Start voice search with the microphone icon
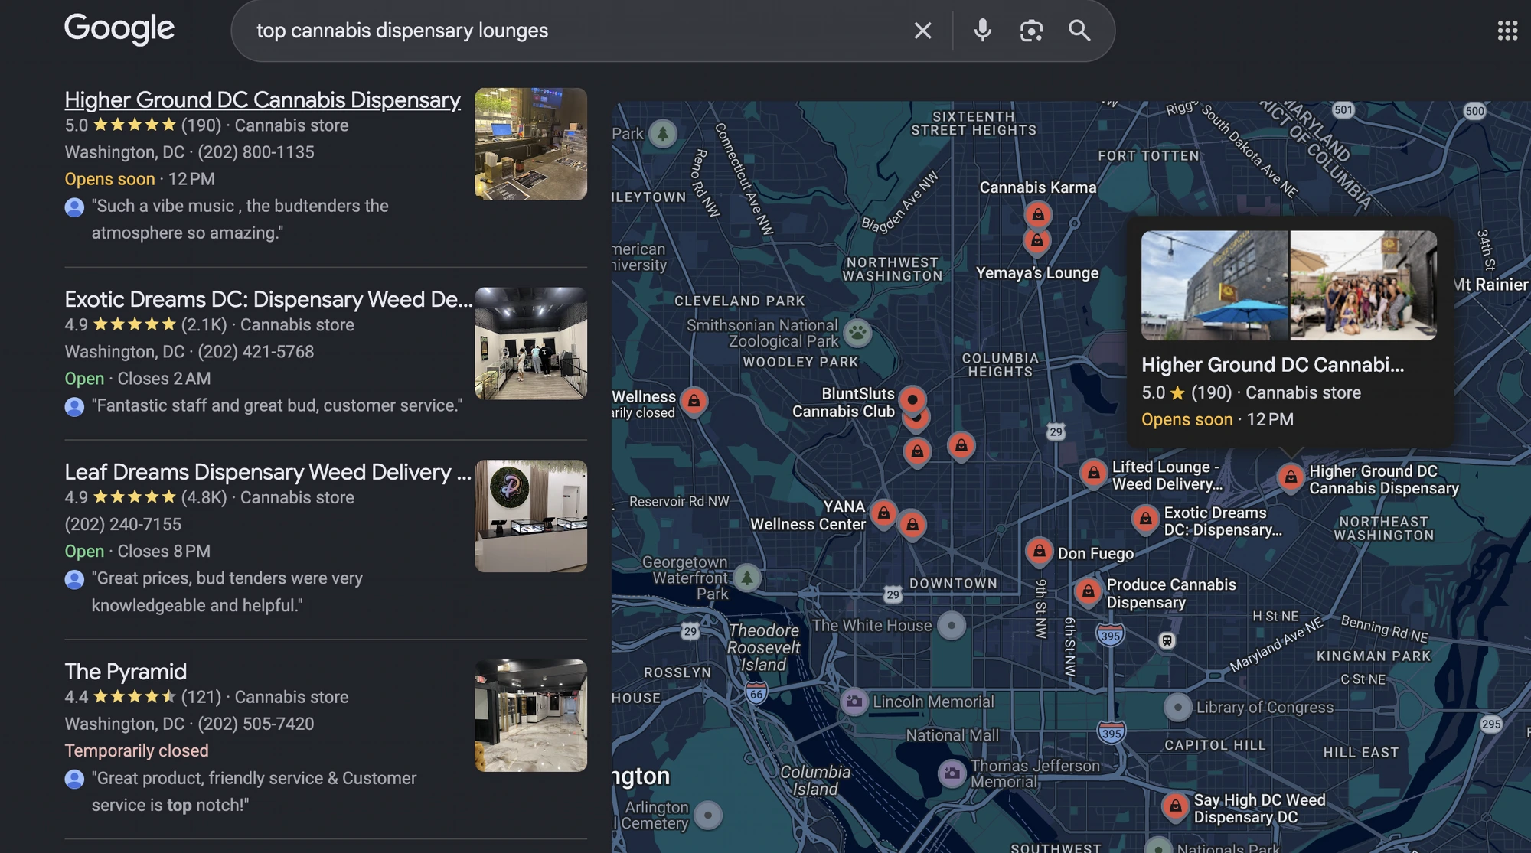 [982, 31]
